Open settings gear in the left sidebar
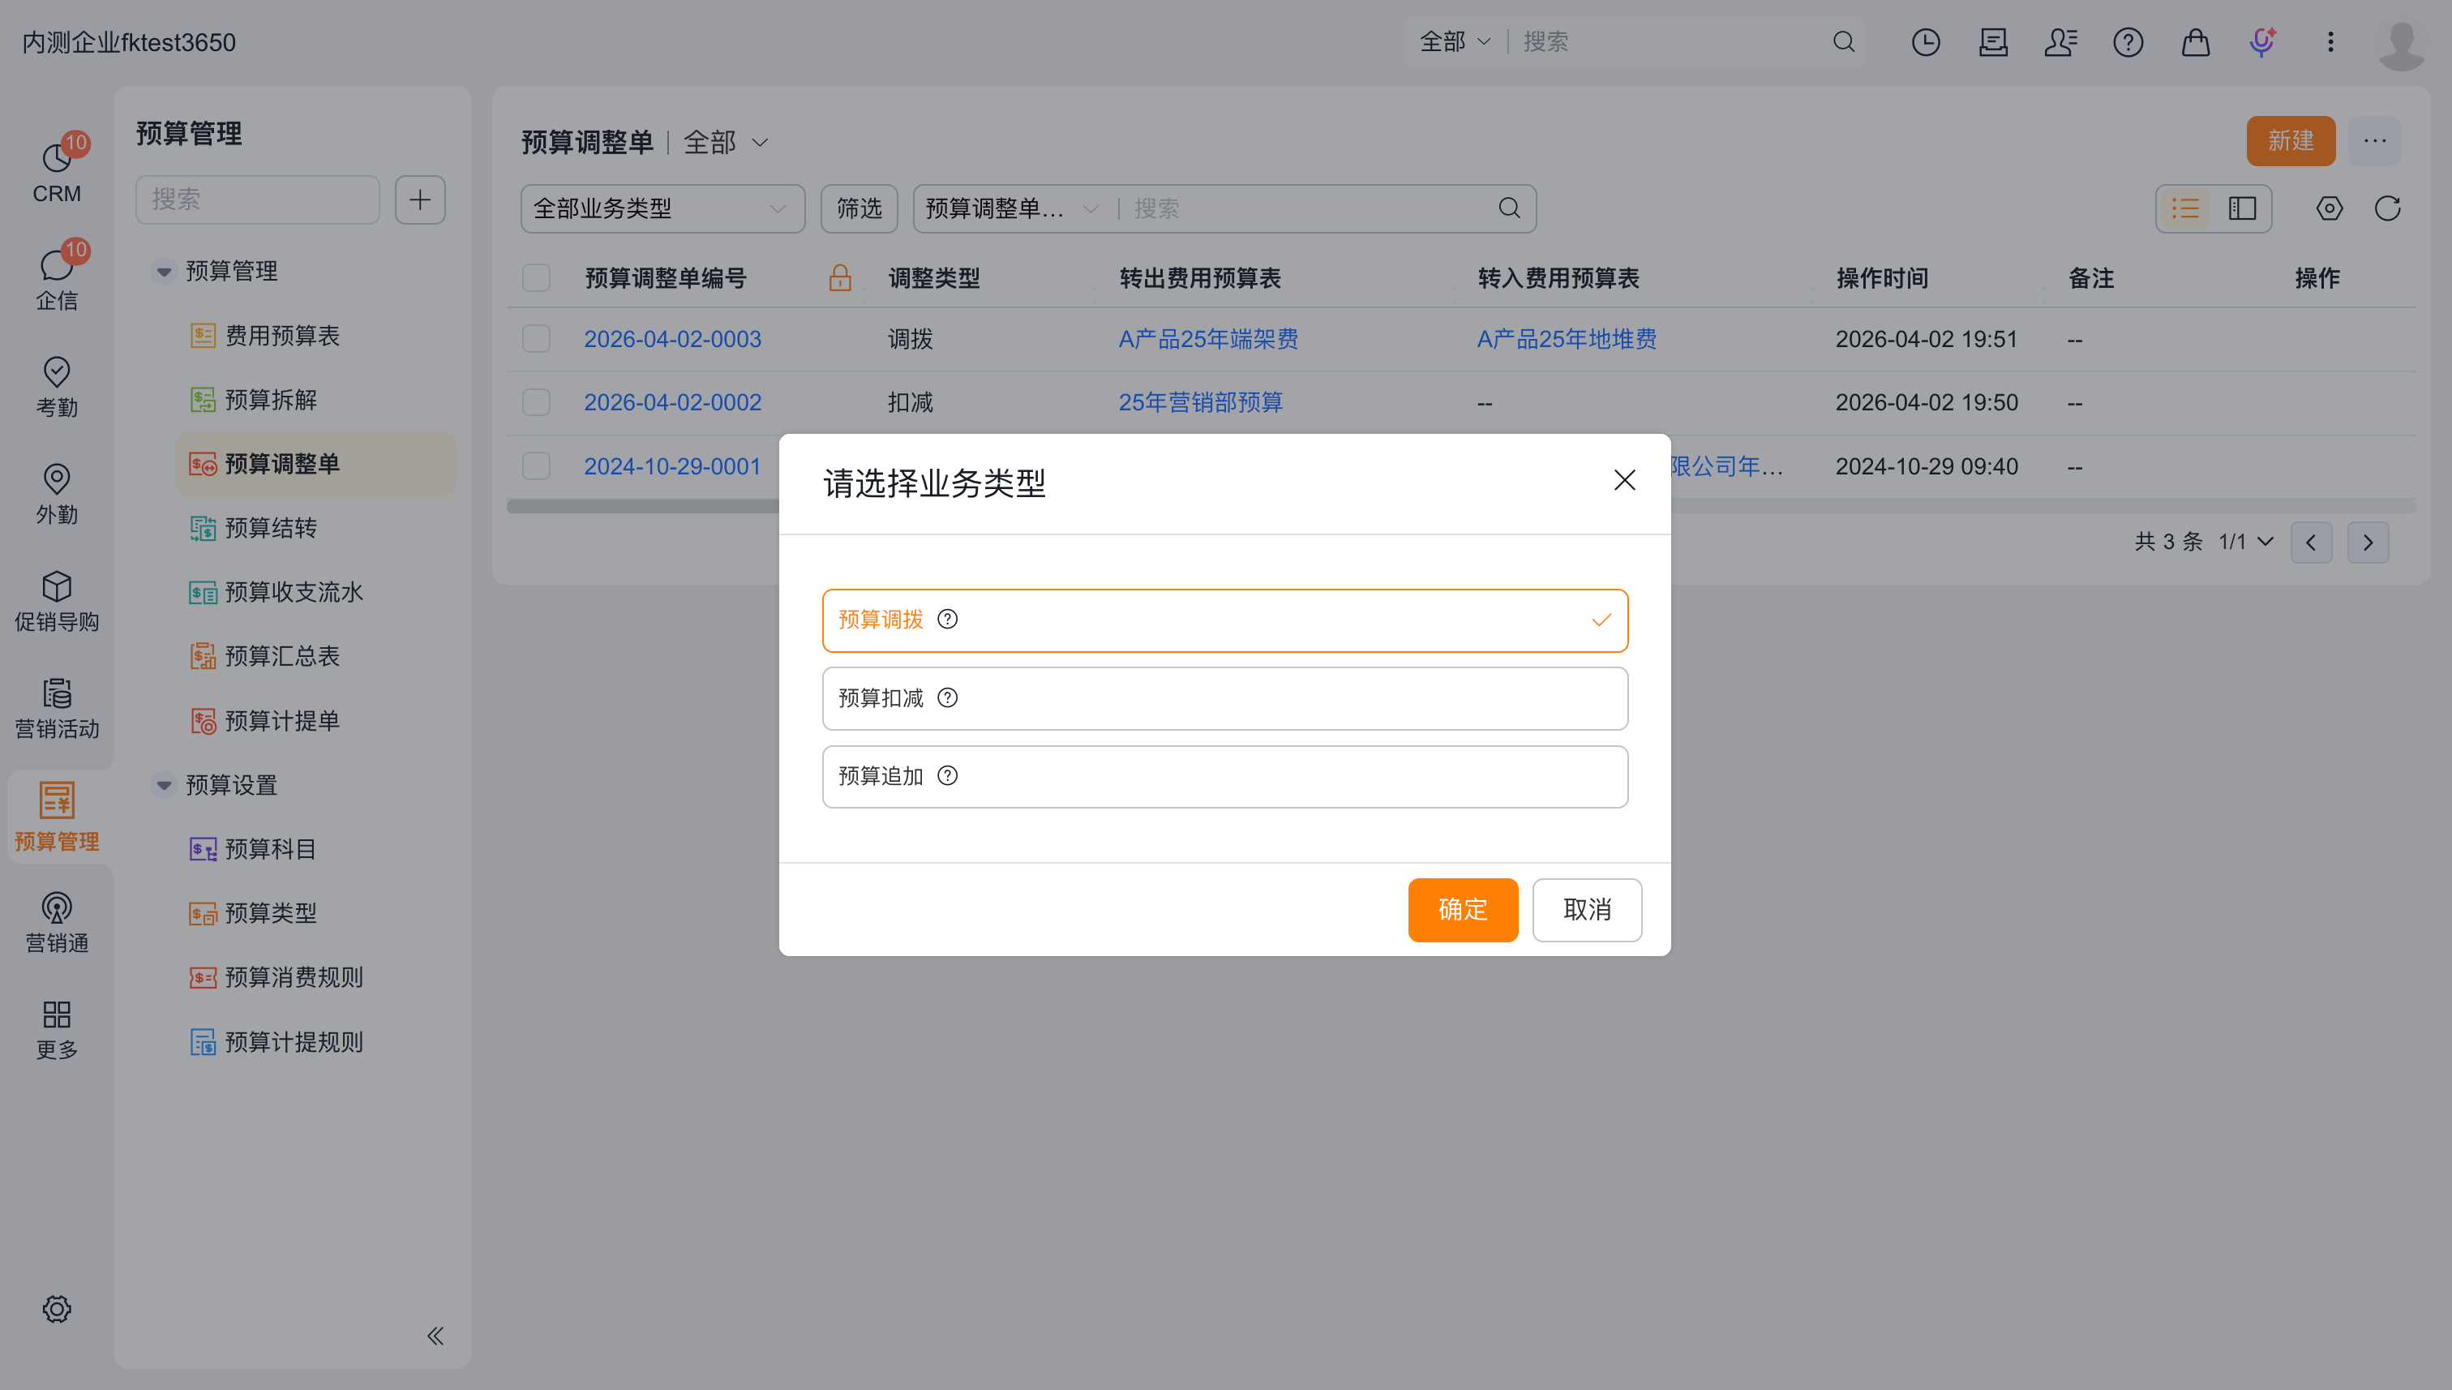 point(56,1309)
